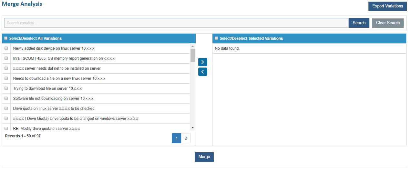Move selected variations right with arrow
Viewport: 413px width, 169px height.
(x=202, y=62)
